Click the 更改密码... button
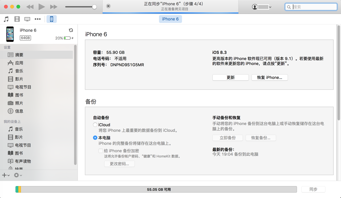The image size is (341, 198). (x=120, y=164)
